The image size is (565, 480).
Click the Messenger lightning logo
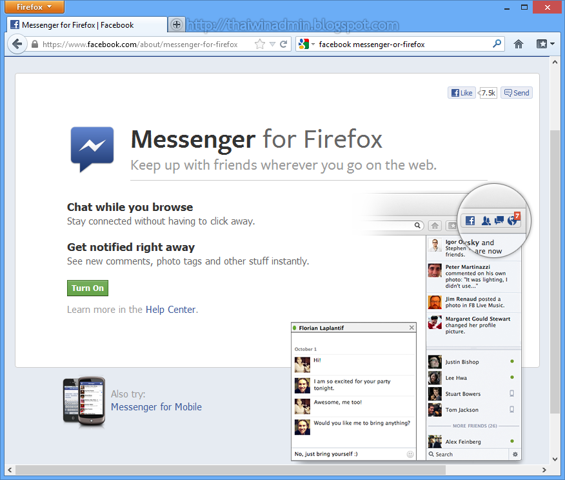click(x=92, y=149)
